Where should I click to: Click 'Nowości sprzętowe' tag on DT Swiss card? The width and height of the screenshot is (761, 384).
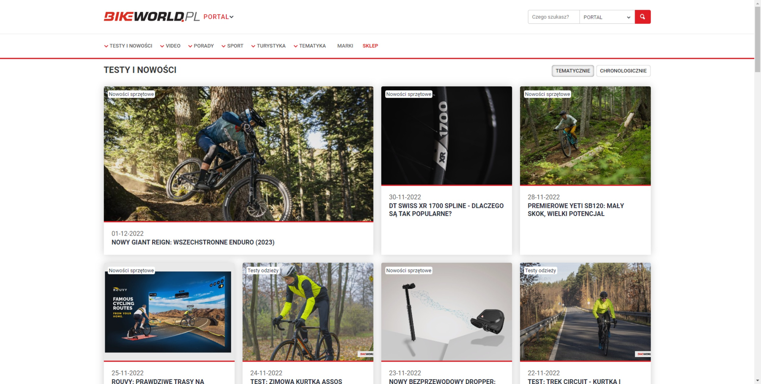409,94
